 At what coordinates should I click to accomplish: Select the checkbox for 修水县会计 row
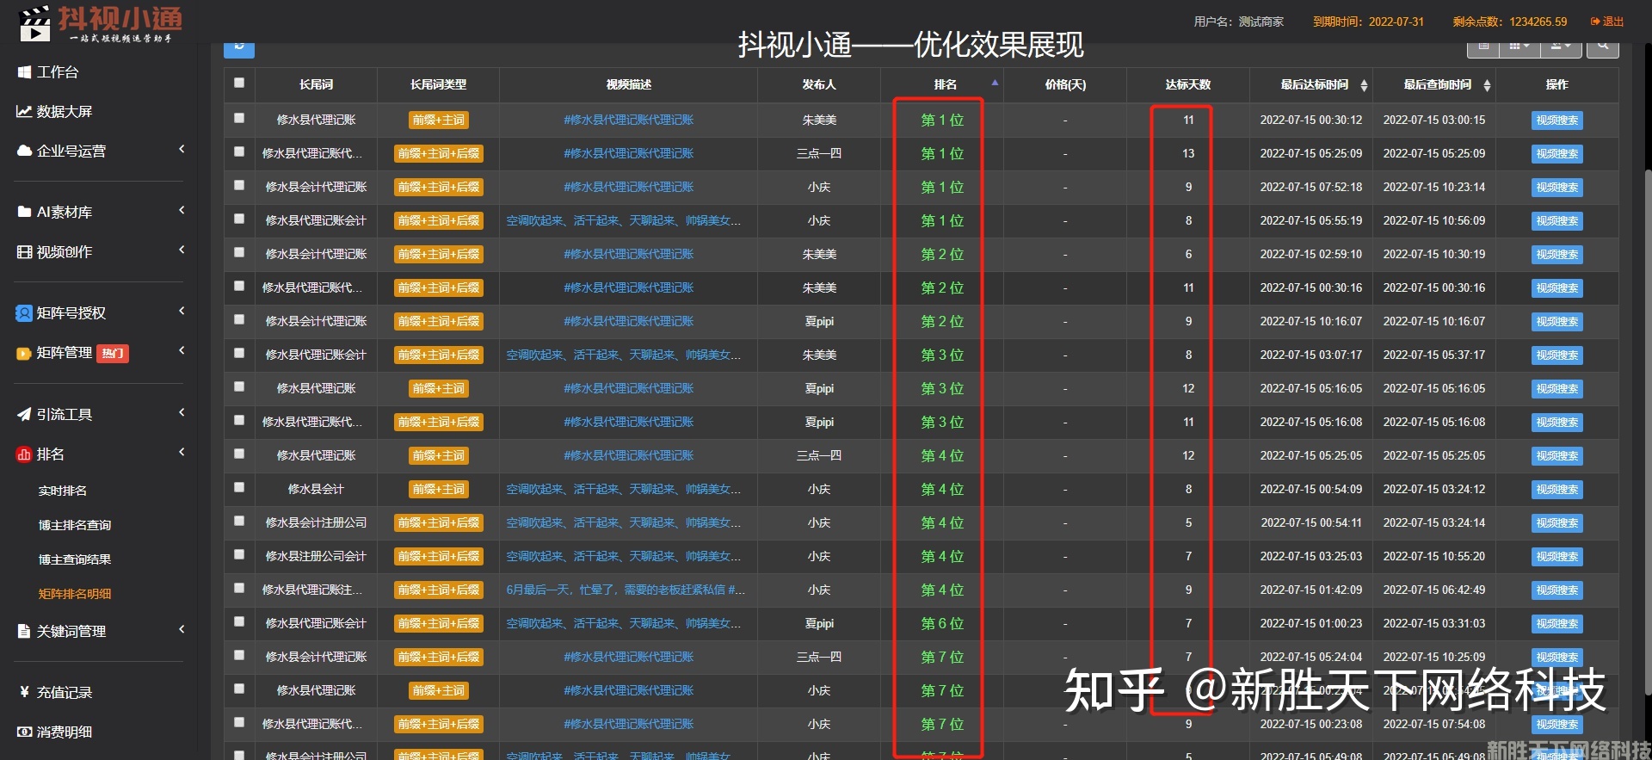(239, 488)
